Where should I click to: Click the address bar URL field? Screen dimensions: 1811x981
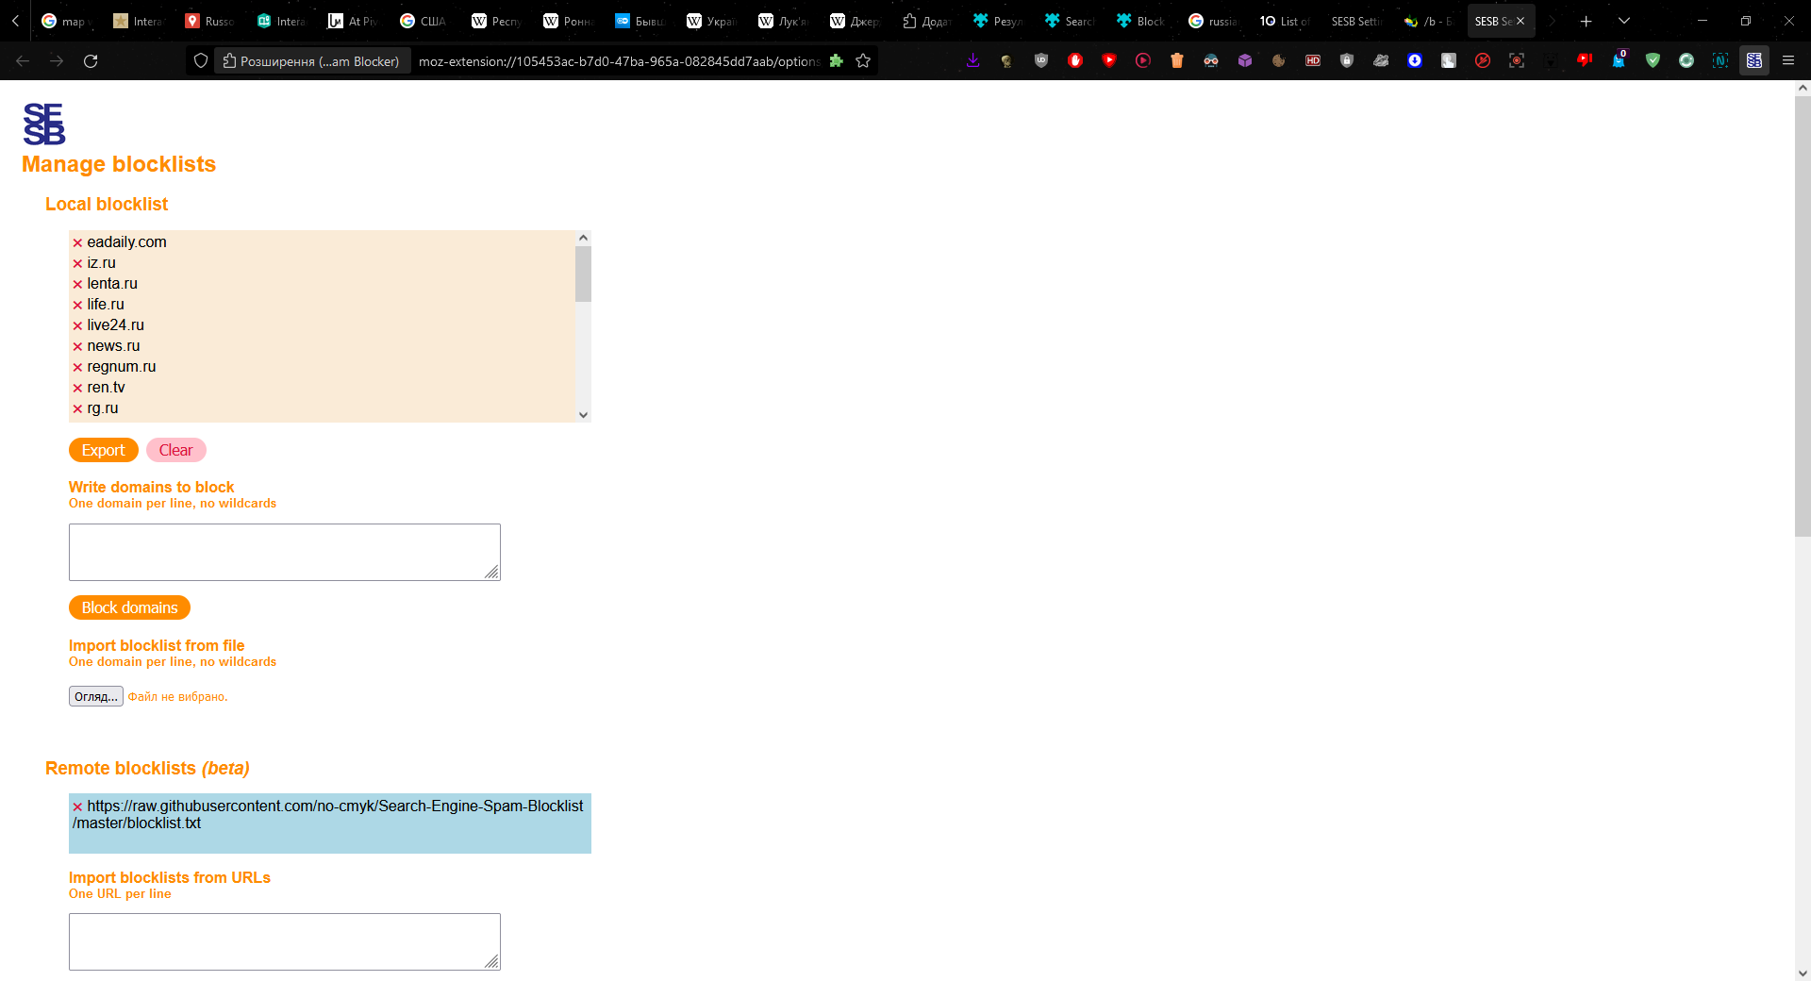pos(619,60)
